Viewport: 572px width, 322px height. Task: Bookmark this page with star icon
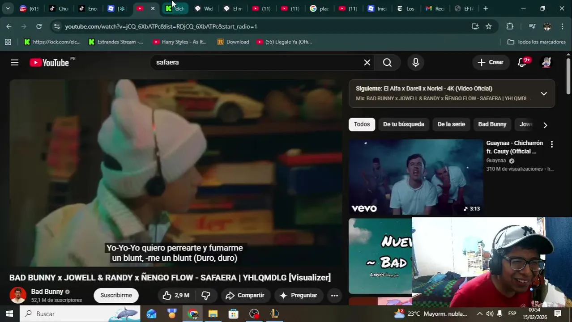(x=489, y=26)
